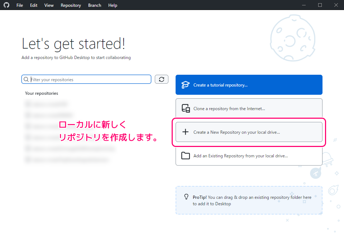Image resolution: width=344 pixels, height=236 pixels.
Task: Refresh the repository list
Action: pyautogui.click(x=162, y=79)
